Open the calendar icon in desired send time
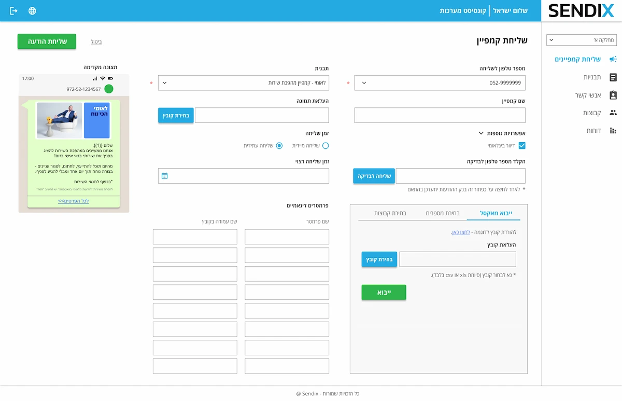Viewport: 622px width, 401px height. pos(165,176)
